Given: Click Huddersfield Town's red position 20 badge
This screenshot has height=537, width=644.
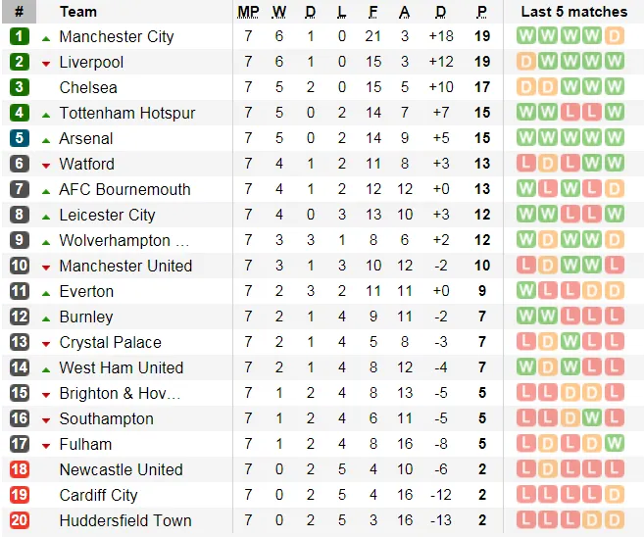Looking at the screenshot, I should pos(20,520).
